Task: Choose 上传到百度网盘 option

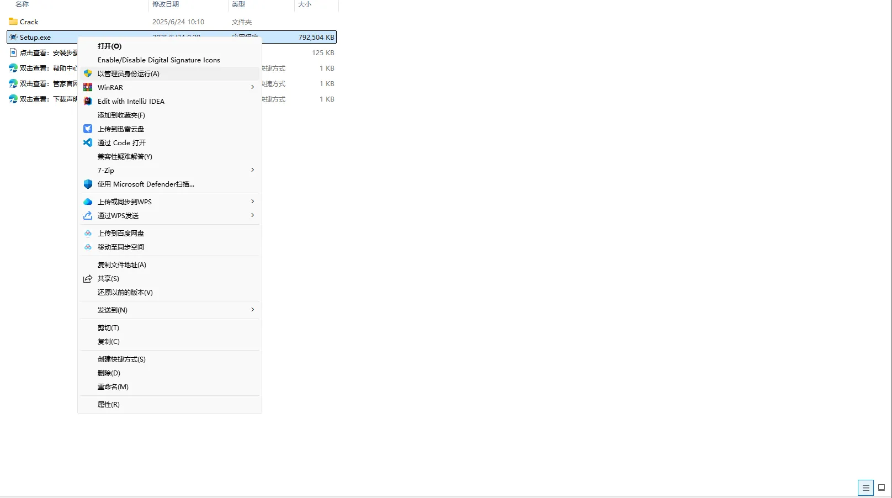Action: [x=169, y=233]
